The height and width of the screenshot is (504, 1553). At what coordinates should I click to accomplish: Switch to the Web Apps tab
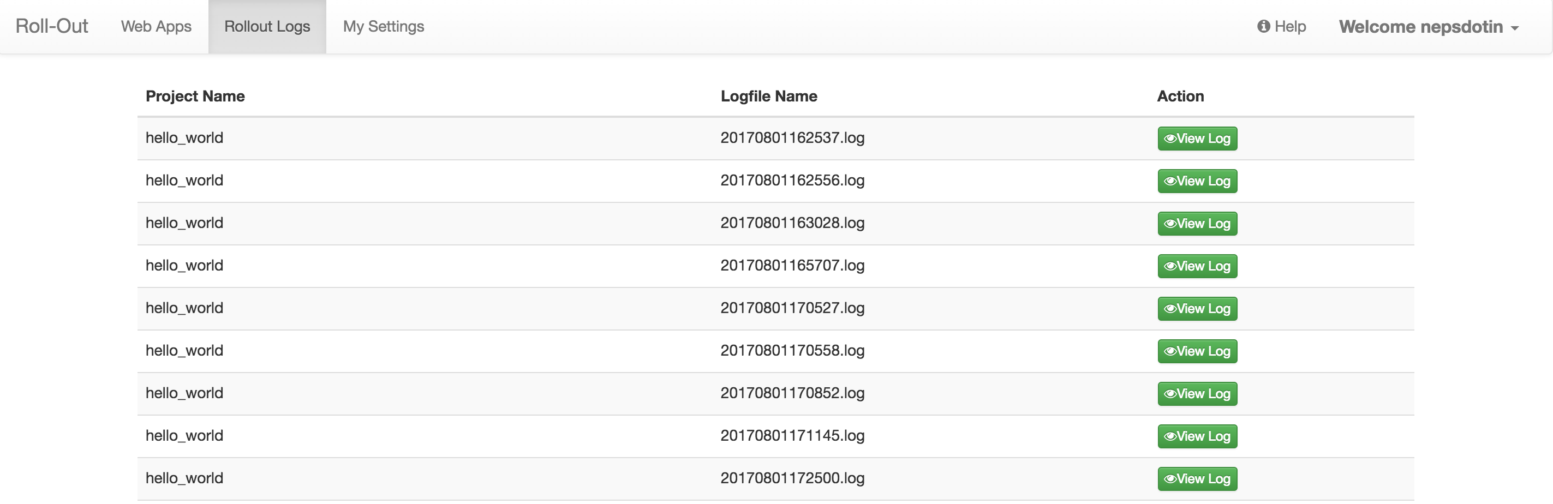coord(156,27)
